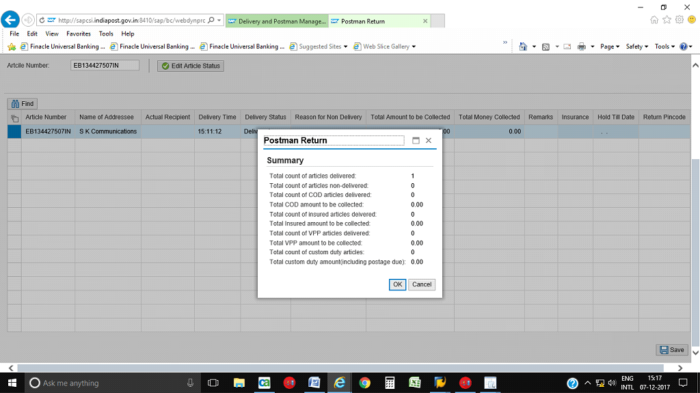Click the RSS feeds icon
This screenshot has width=700, height=393.
point(546,46)
